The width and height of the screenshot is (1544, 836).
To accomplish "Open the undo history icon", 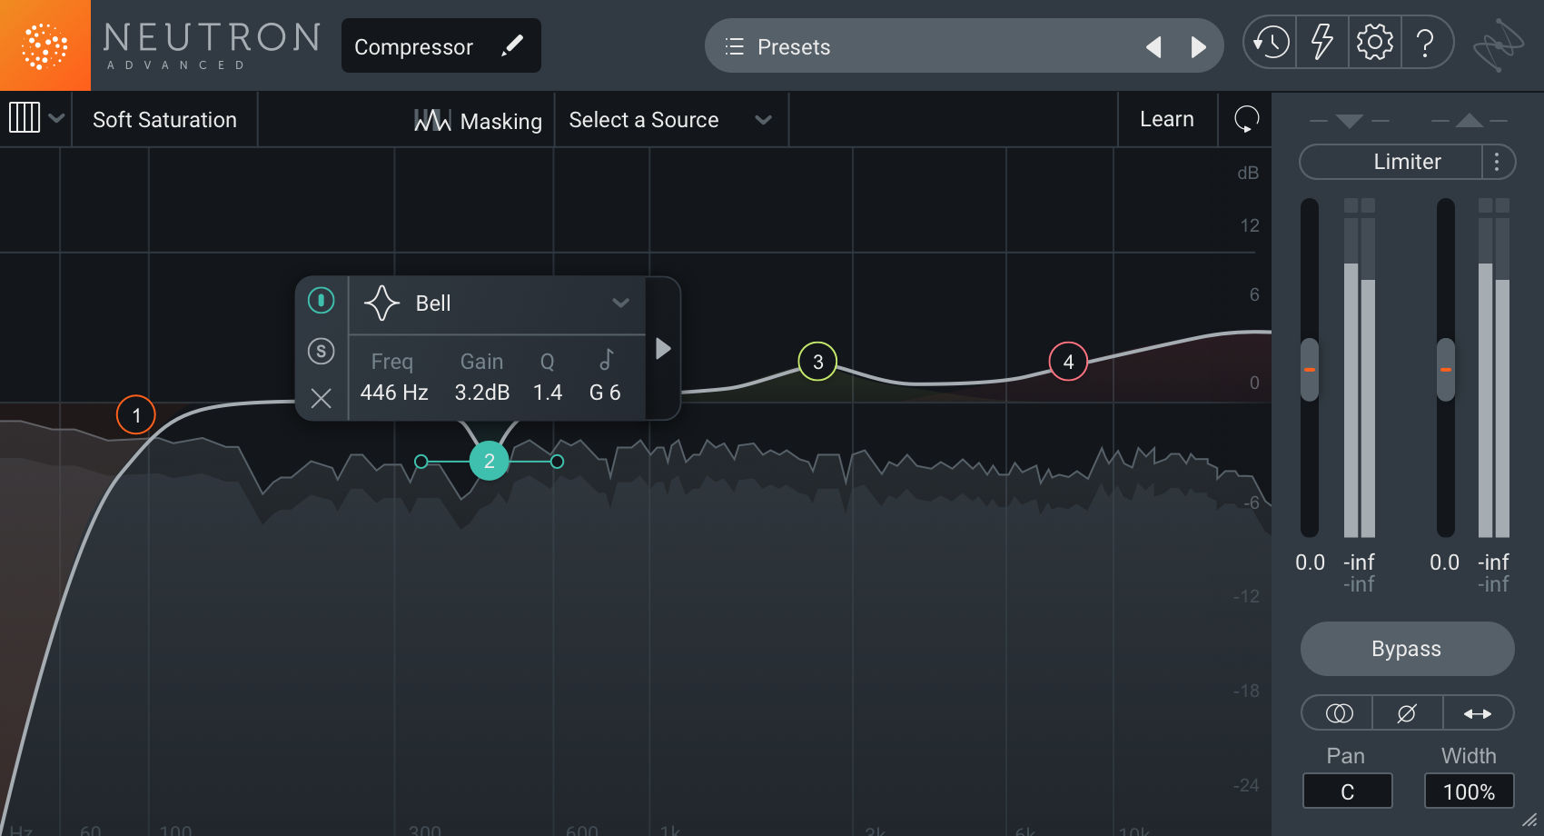I will click(x=1270, y=42).
